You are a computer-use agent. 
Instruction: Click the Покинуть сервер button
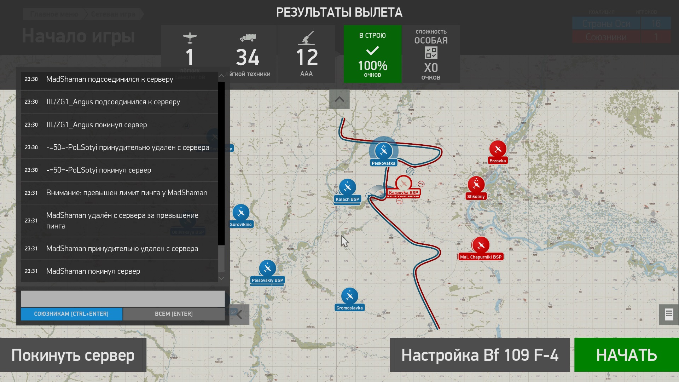click(x=73, y=355)
